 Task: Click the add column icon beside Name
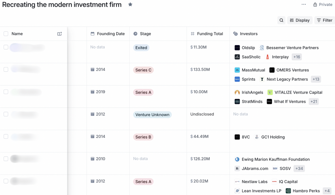click(x=59, y=34)
